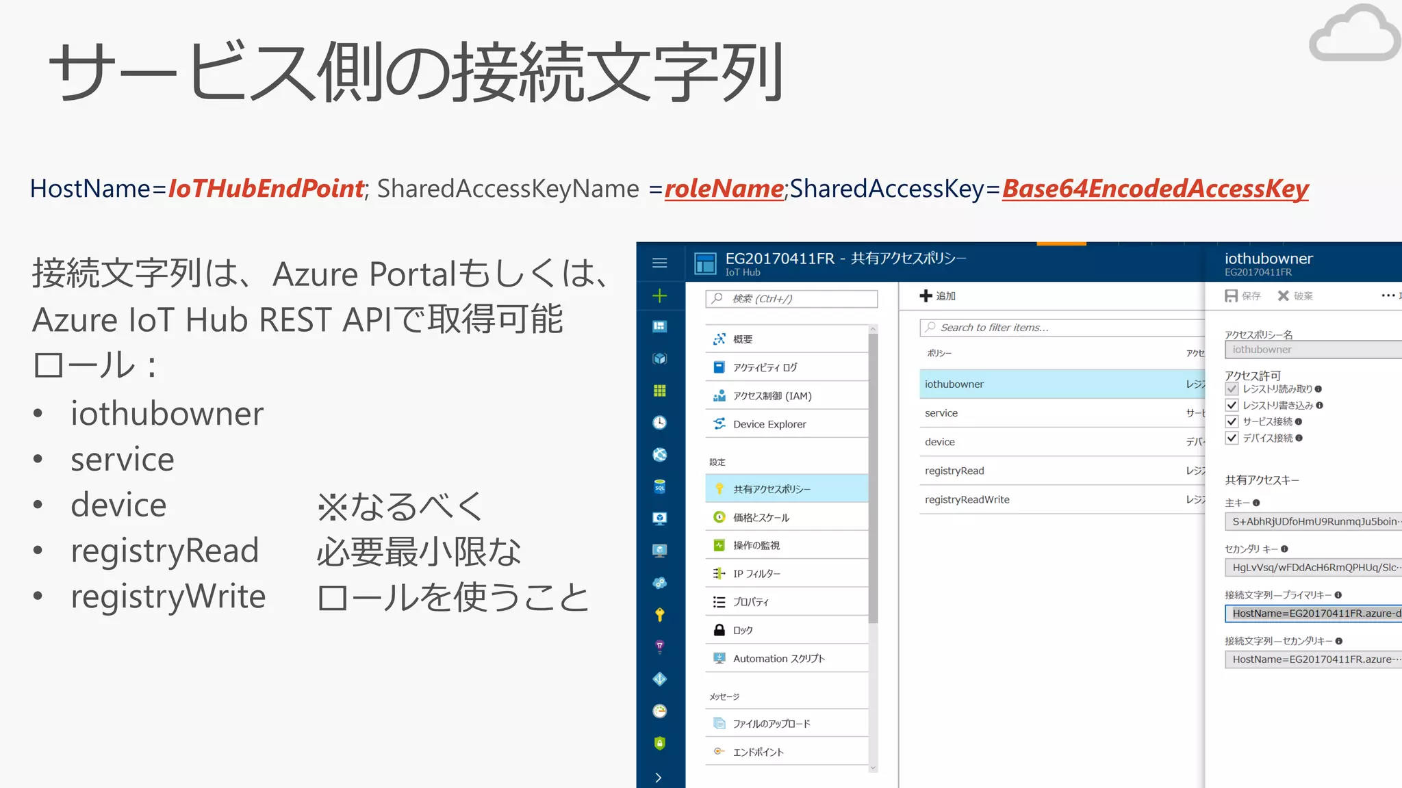Open the cloud services gears icon in sidebar
The image size is (1402, 788).
coord(659,583)
